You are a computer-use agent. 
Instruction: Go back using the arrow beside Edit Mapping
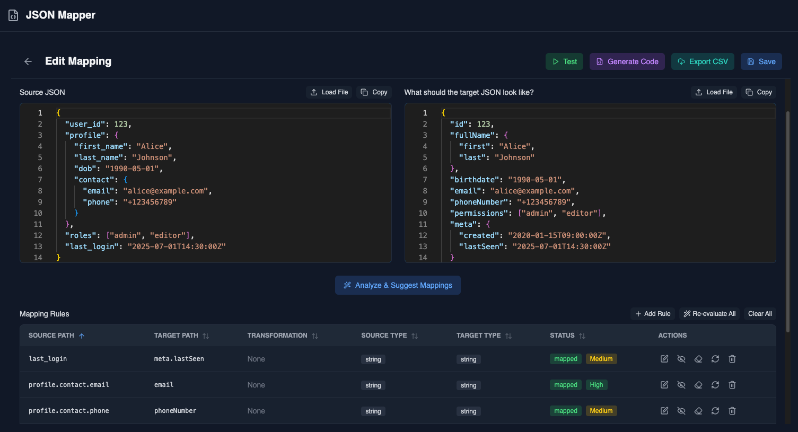28,61
